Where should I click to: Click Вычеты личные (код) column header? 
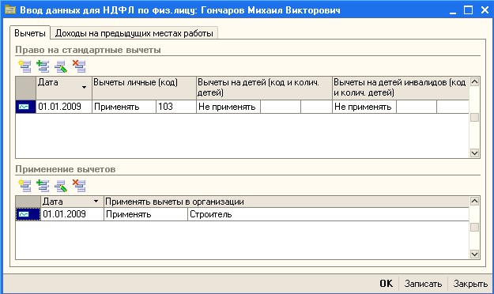pyautogui.click(x=144, y=88)
